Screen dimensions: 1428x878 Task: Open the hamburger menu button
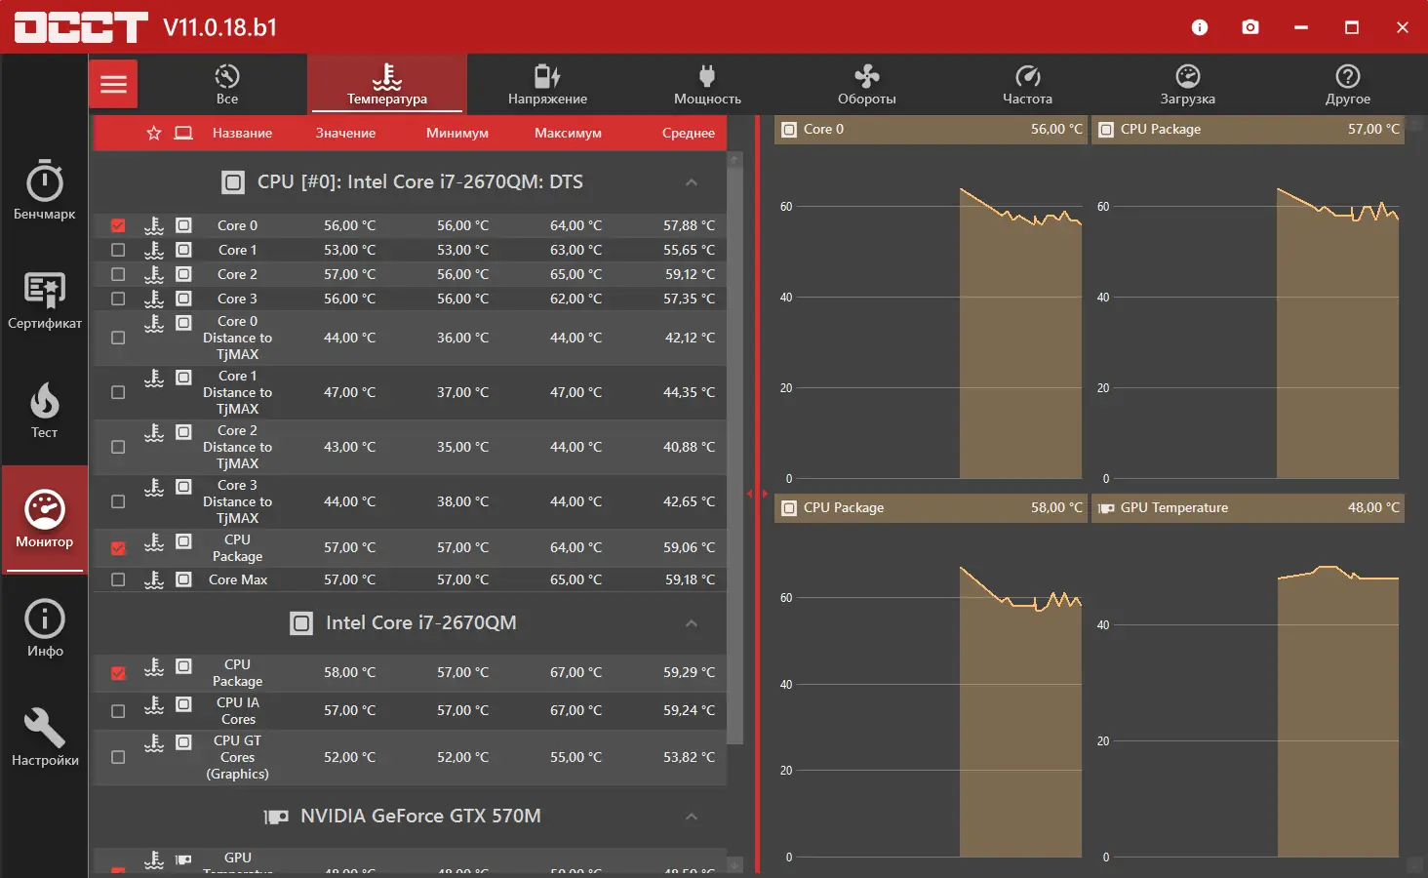tap(113, 84)
